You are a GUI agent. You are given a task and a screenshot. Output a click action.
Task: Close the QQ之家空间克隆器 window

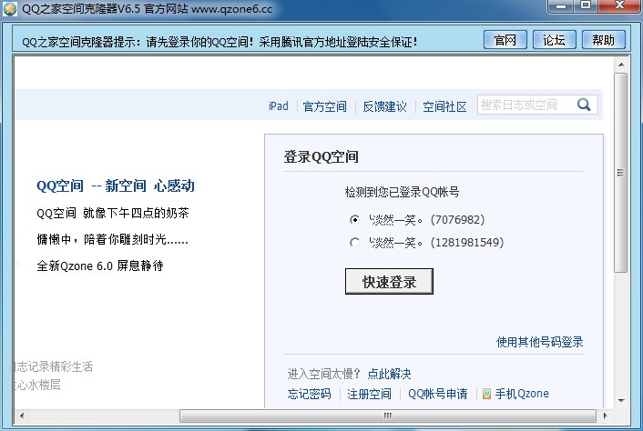[x=619, y=6]
